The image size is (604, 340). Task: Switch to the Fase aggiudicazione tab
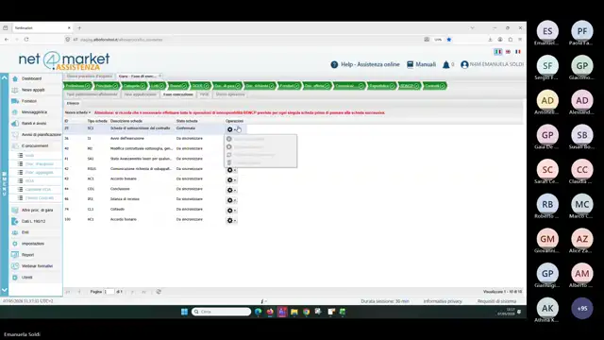click(x=141, y=94)
